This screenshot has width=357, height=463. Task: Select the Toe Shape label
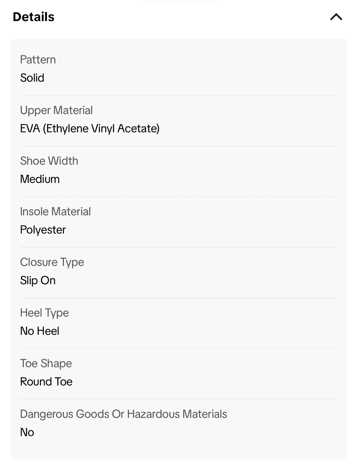46,363
